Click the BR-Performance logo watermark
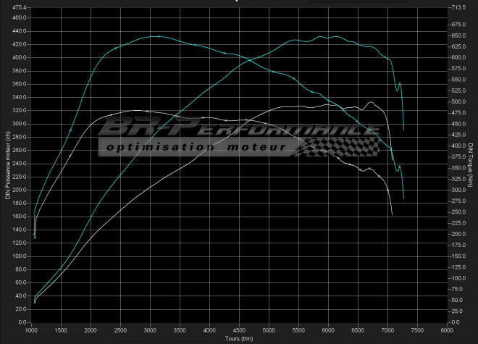Screen dimensions: 478x344 coord(239,128)
